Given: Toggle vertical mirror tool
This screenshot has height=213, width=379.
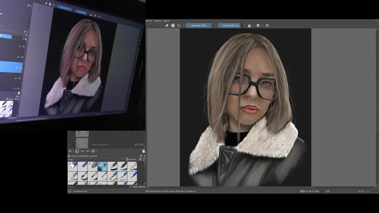Looking at the screenshot, I should click(258, 25).
